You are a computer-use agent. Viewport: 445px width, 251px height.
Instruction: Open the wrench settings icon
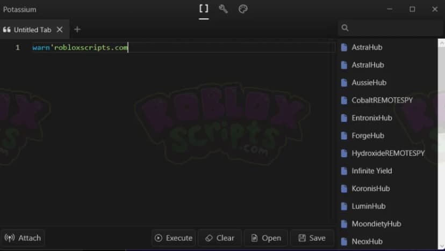click(224, 9)
